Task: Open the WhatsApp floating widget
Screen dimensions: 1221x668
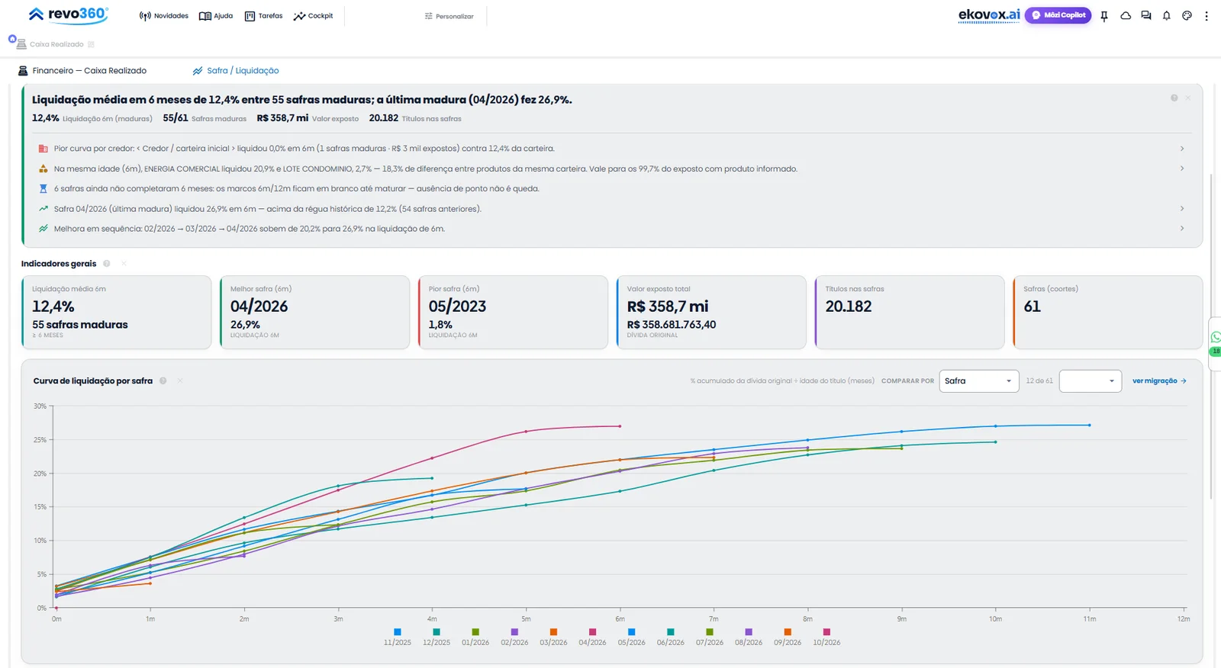Action: [x=1216, y=338]
